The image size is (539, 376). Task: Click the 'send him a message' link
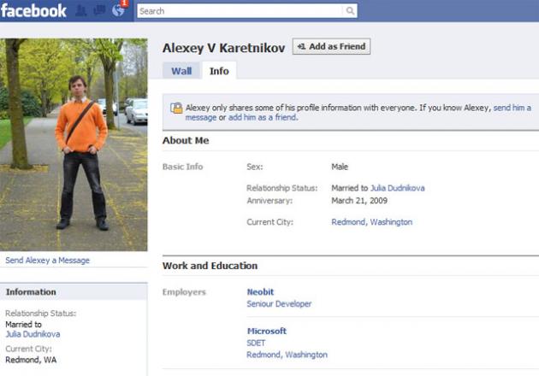tap(358, 113)
